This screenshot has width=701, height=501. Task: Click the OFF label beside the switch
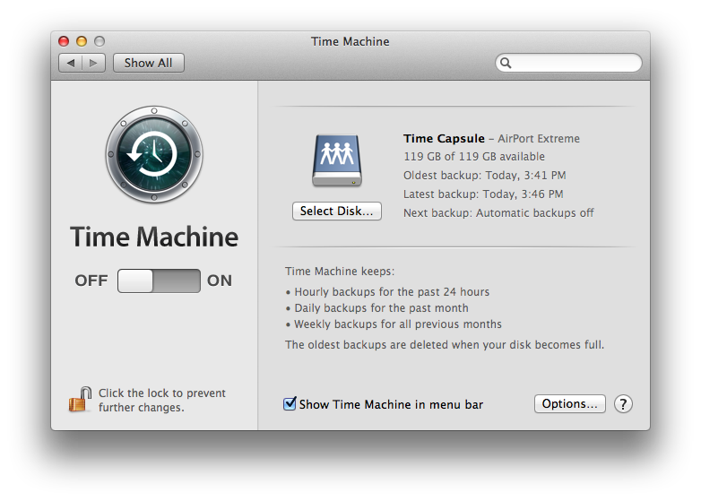pos(91,281)
